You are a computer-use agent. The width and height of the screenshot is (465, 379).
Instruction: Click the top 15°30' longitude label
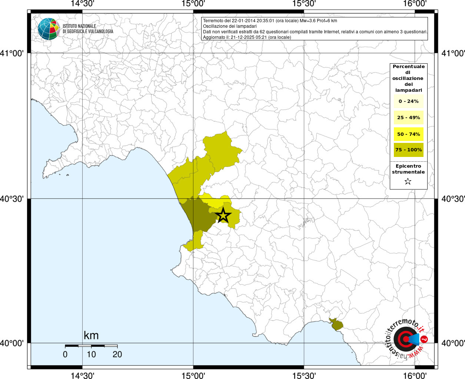304,4
